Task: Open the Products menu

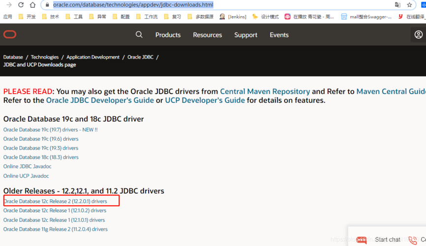Action: pyautogui.click(x=168, y=35)
